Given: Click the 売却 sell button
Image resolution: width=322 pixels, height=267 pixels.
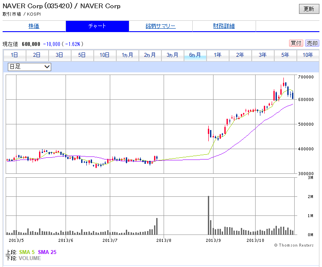Looking at the screenshot, I should 312,43.
